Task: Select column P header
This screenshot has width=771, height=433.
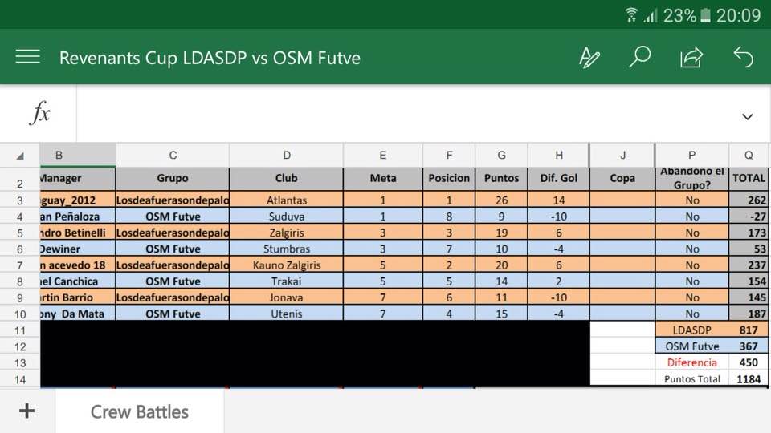Action: point(691,155)
